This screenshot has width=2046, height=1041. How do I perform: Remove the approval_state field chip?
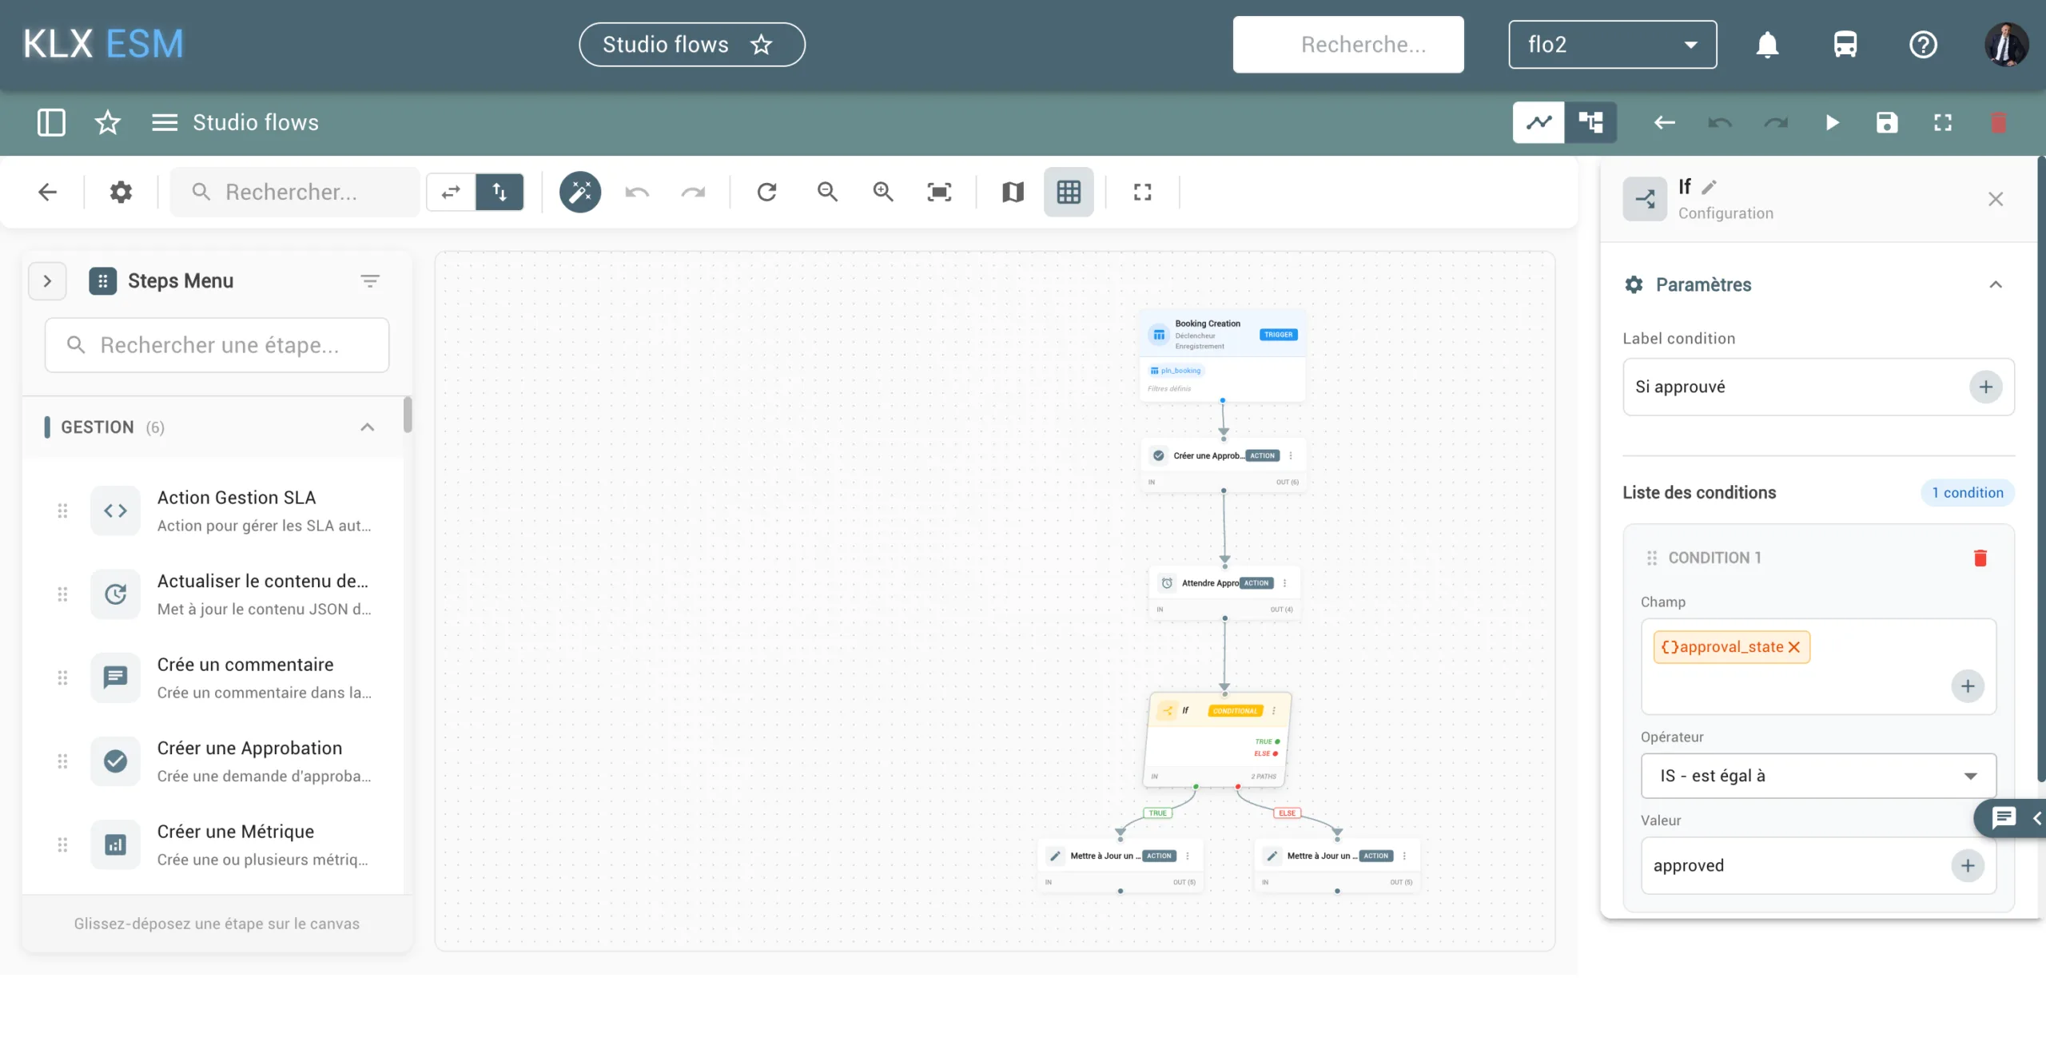click(x=1795, y=647)
